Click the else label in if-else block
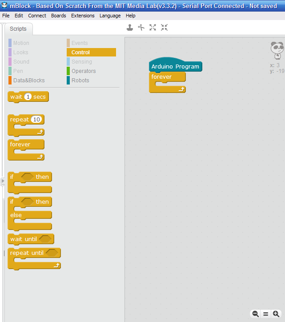The image size is (285, 322). pos(16,215)
